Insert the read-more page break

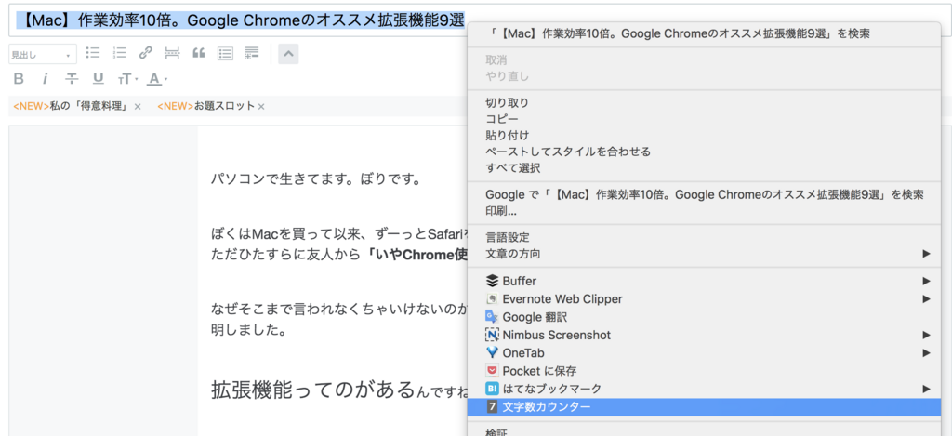(x=172, y=53)
